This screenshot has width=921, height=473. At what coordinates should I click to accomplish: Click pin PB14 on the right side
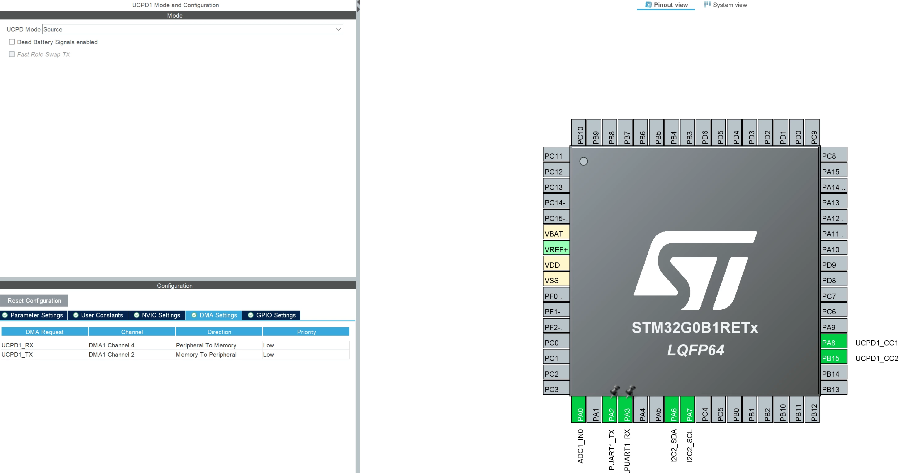[x=834, y=373]
